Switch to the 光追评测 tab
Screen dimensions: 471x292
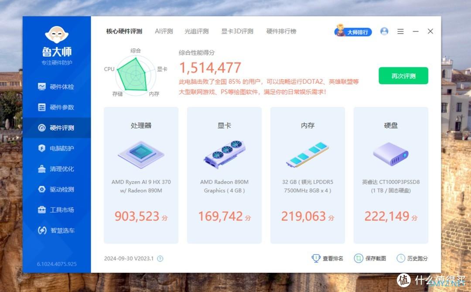pyautogui.click(x=196, y=31)
